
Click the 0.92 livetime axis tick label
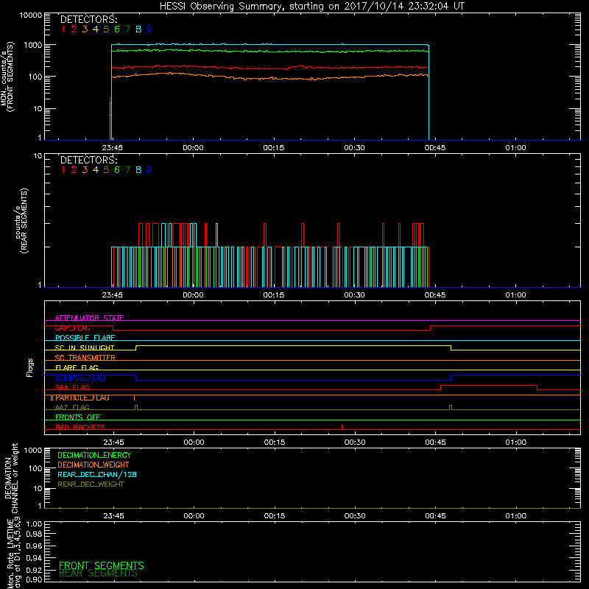tap(34, 570)
